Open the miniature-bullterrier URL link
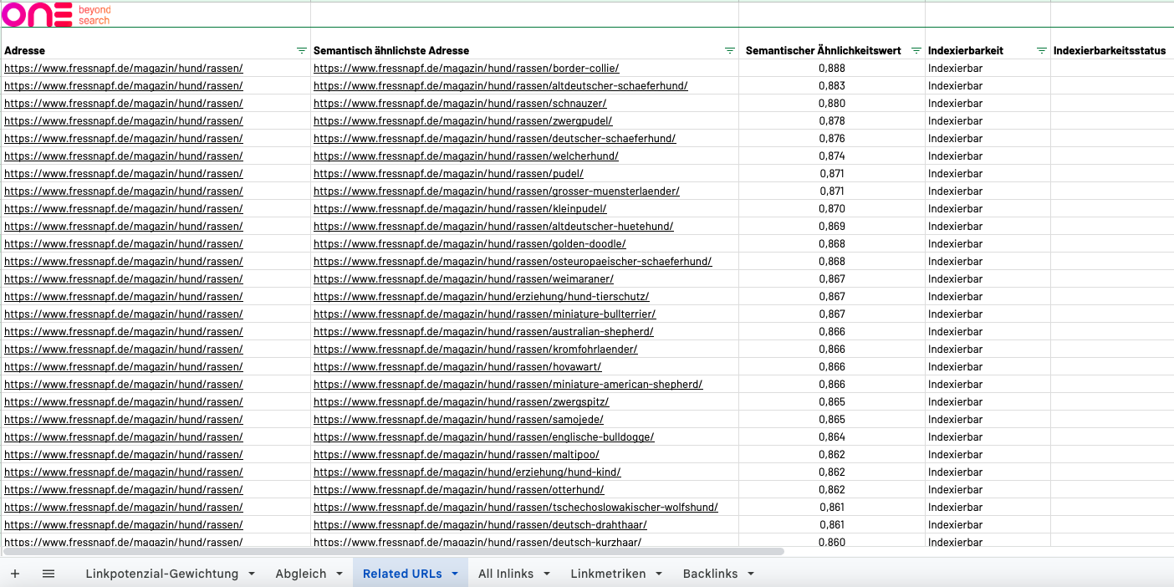 click(484, 314)
